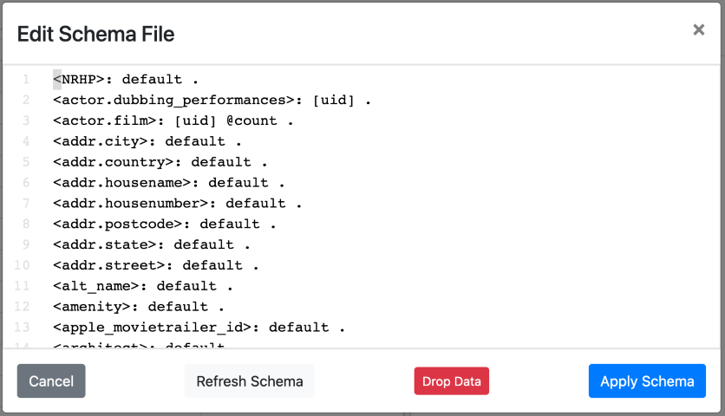Click the actor.dubbing_performances line
Image resolution: width=725 pixels, height=416 pixels.
pyautogui.click(x=212, y=101)
